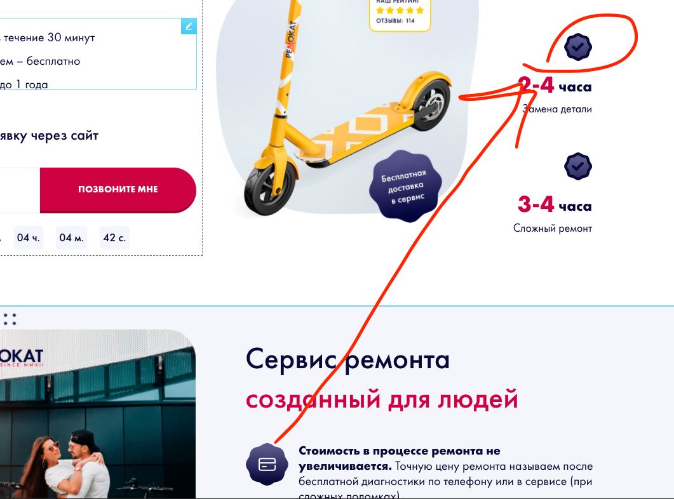The width and height of the screenshot is (674, 499).
Task: Click the couple photo thumbnail
Action: (98, 414)
